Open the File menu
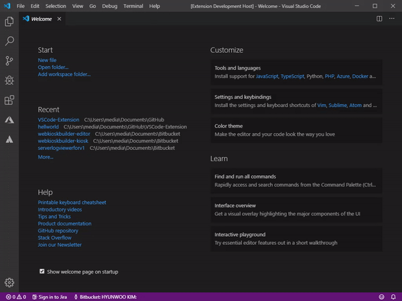This screenshot has width=402, height=301. pos(21,6)
